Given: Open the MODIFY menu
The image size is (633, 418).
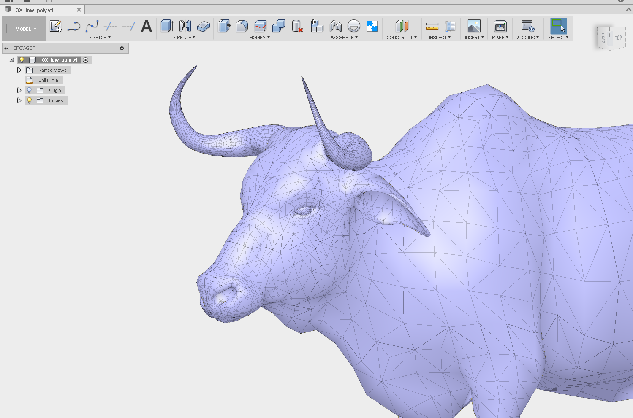Looking at the screenshot, I should point(259,38).
